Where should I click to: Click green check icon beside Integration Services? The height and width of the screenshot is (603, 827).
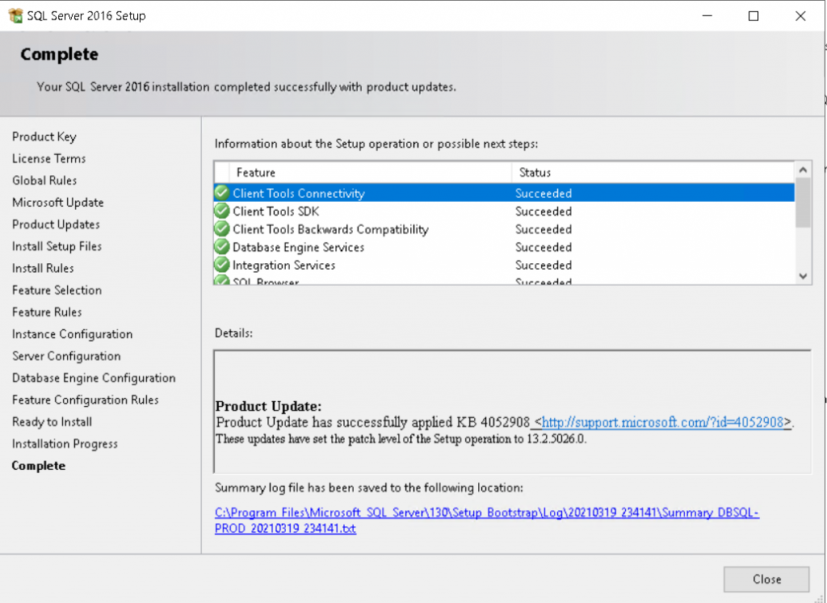[x=222, y=265]
